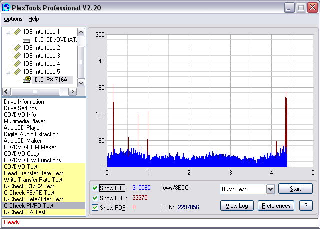
Task: Toggle the Show POF checkbox
Action: [95, 207]
